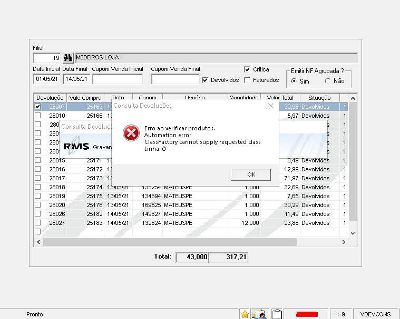400x319 pixels.
Task: Click the horizontal scrollbar thumb
Action: point(170,242)
